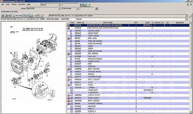Click red marker icon beside M340616 BOLT; SOCKET

click(68, 79)
